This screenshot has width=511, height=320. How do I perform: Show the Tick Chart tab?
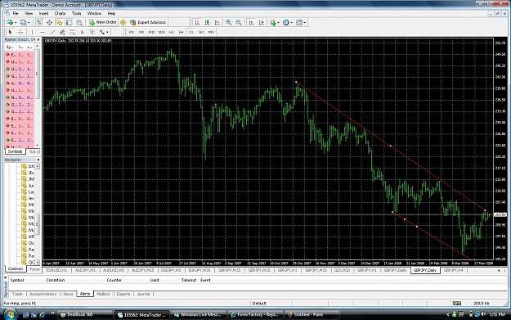pos(34,151)
